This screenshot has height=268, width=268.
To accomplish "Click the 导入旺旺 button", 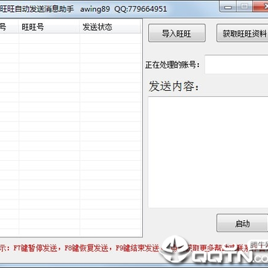I will [176, 33].
